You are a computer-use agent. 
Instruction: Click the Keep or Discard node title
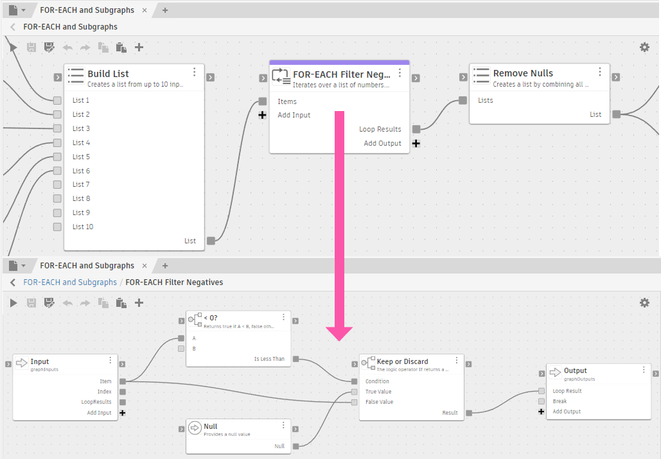pos(402,361)
